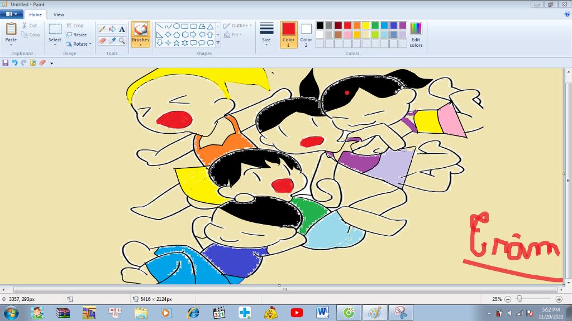Choose the Down arrow shape

(159, 43)
